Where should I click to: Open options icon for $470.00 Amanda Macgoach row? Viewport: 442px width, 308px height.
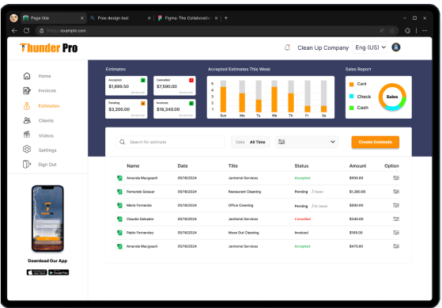coord(396,246)
